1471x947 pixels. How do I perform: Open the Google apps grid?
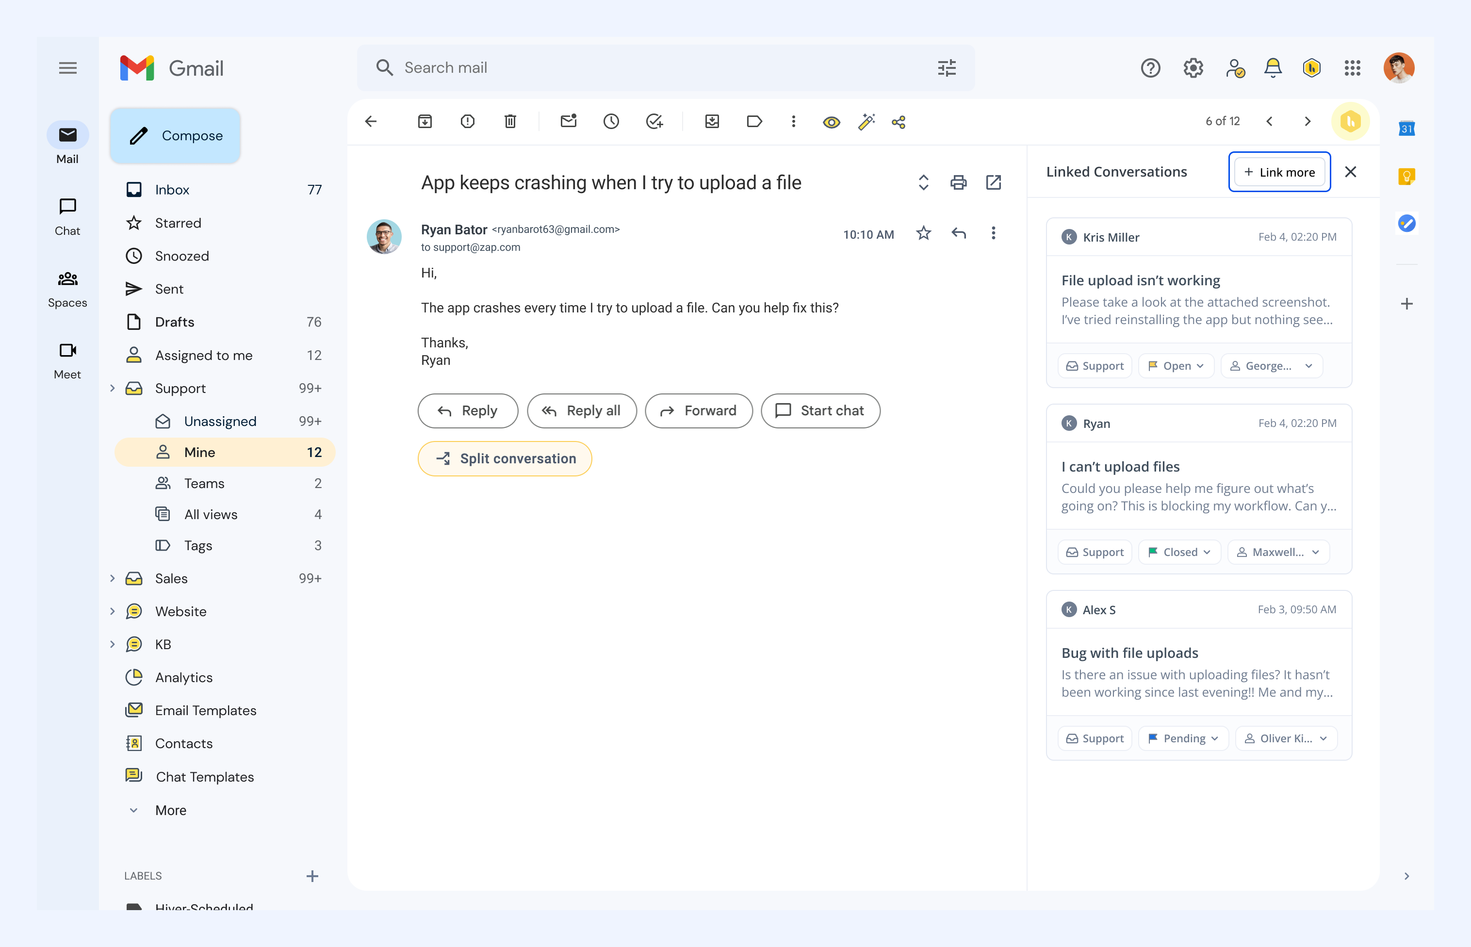tap(1352, 67)
